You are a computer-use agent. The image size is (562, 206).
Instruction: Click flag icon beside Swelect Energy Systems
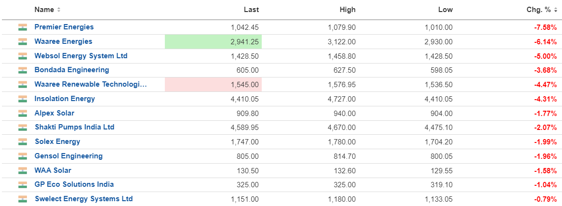(x=23, y=199)
